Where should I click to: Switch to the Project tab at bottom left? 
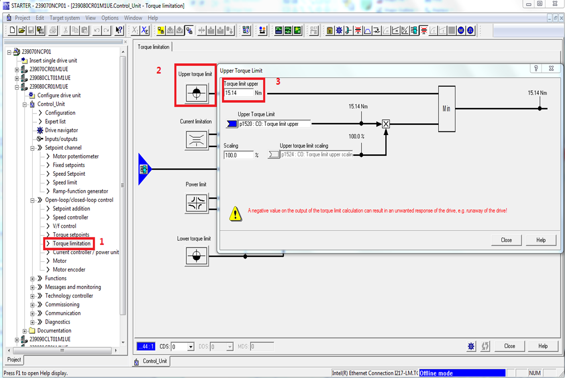tap(14, 360)
